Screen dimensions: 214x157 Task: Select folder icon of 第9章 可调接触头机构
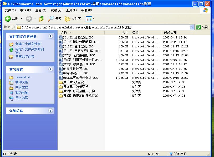click(x=60, y=91)
